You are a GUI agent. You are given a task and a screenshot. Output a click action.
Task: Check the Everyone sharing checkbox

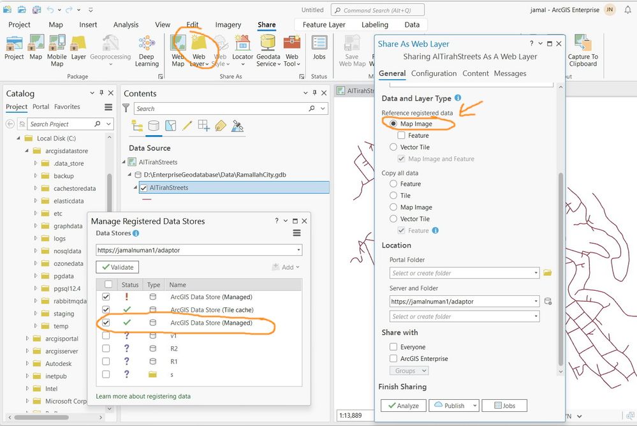click(393, 347)
